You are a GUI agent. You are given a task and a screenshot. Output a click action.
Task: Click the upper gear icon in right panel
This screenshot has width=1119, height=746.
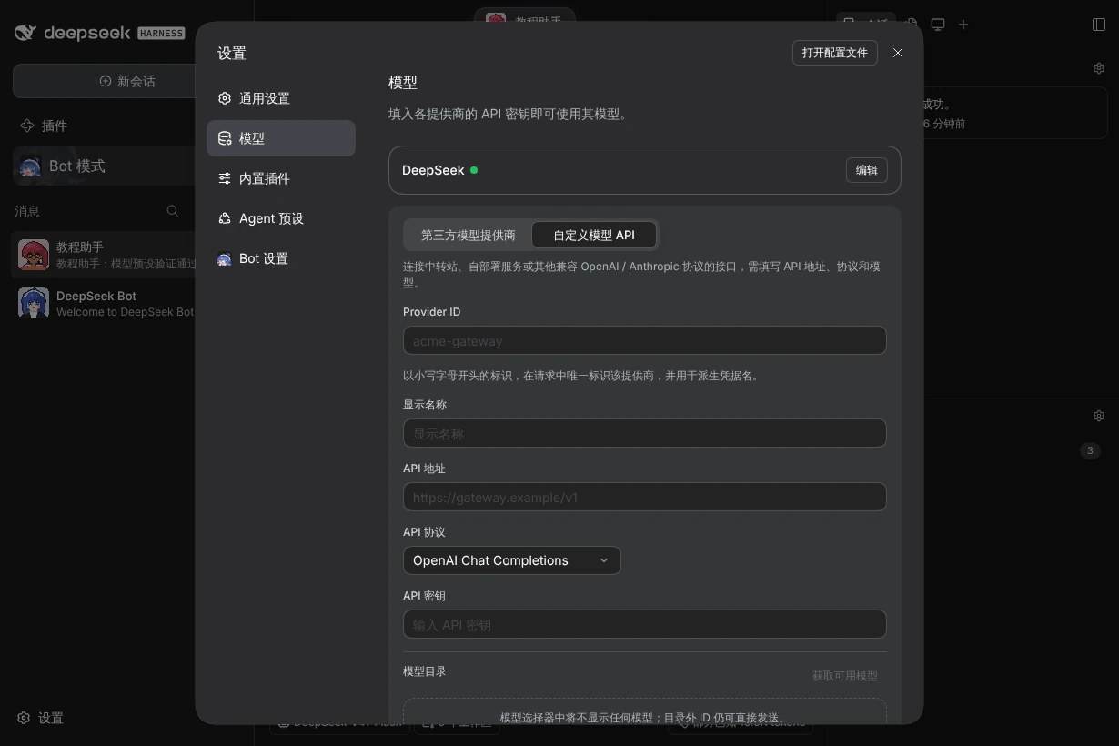click(x=1099, y=68)
